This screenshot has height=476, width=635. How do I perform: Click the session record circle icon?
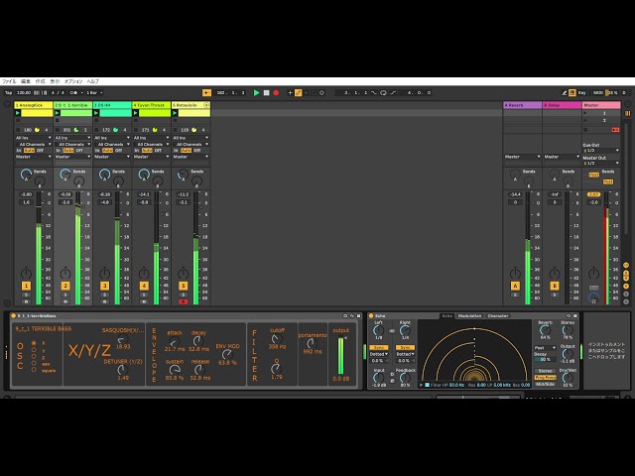[x=321, y=92]
